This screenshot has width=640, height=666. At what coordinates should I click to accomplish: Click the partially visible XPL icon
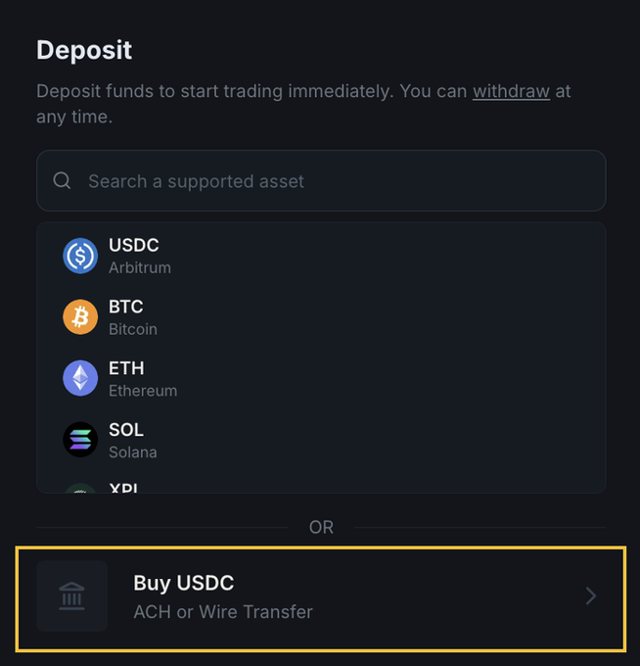click(x=80, y=488)
